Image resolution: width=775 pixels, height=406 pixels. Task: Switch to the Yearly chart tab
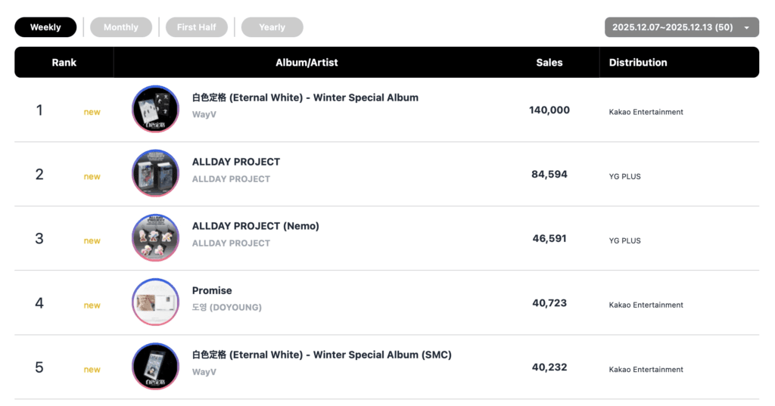[272, 27]
